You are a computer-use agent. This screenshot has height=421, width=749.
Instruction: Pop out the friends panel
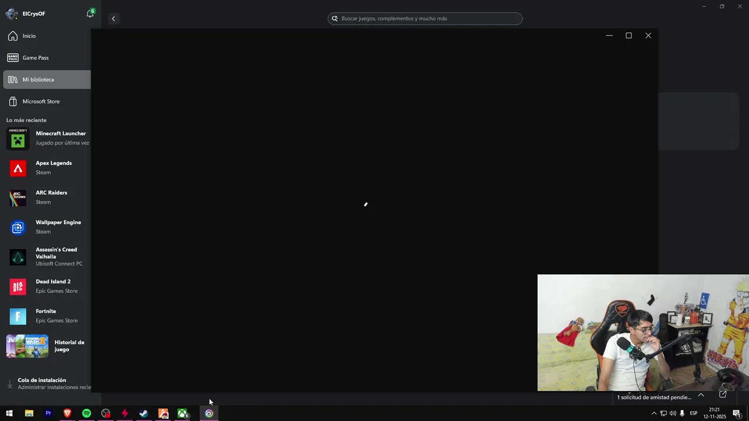click(x=723, y=395)
